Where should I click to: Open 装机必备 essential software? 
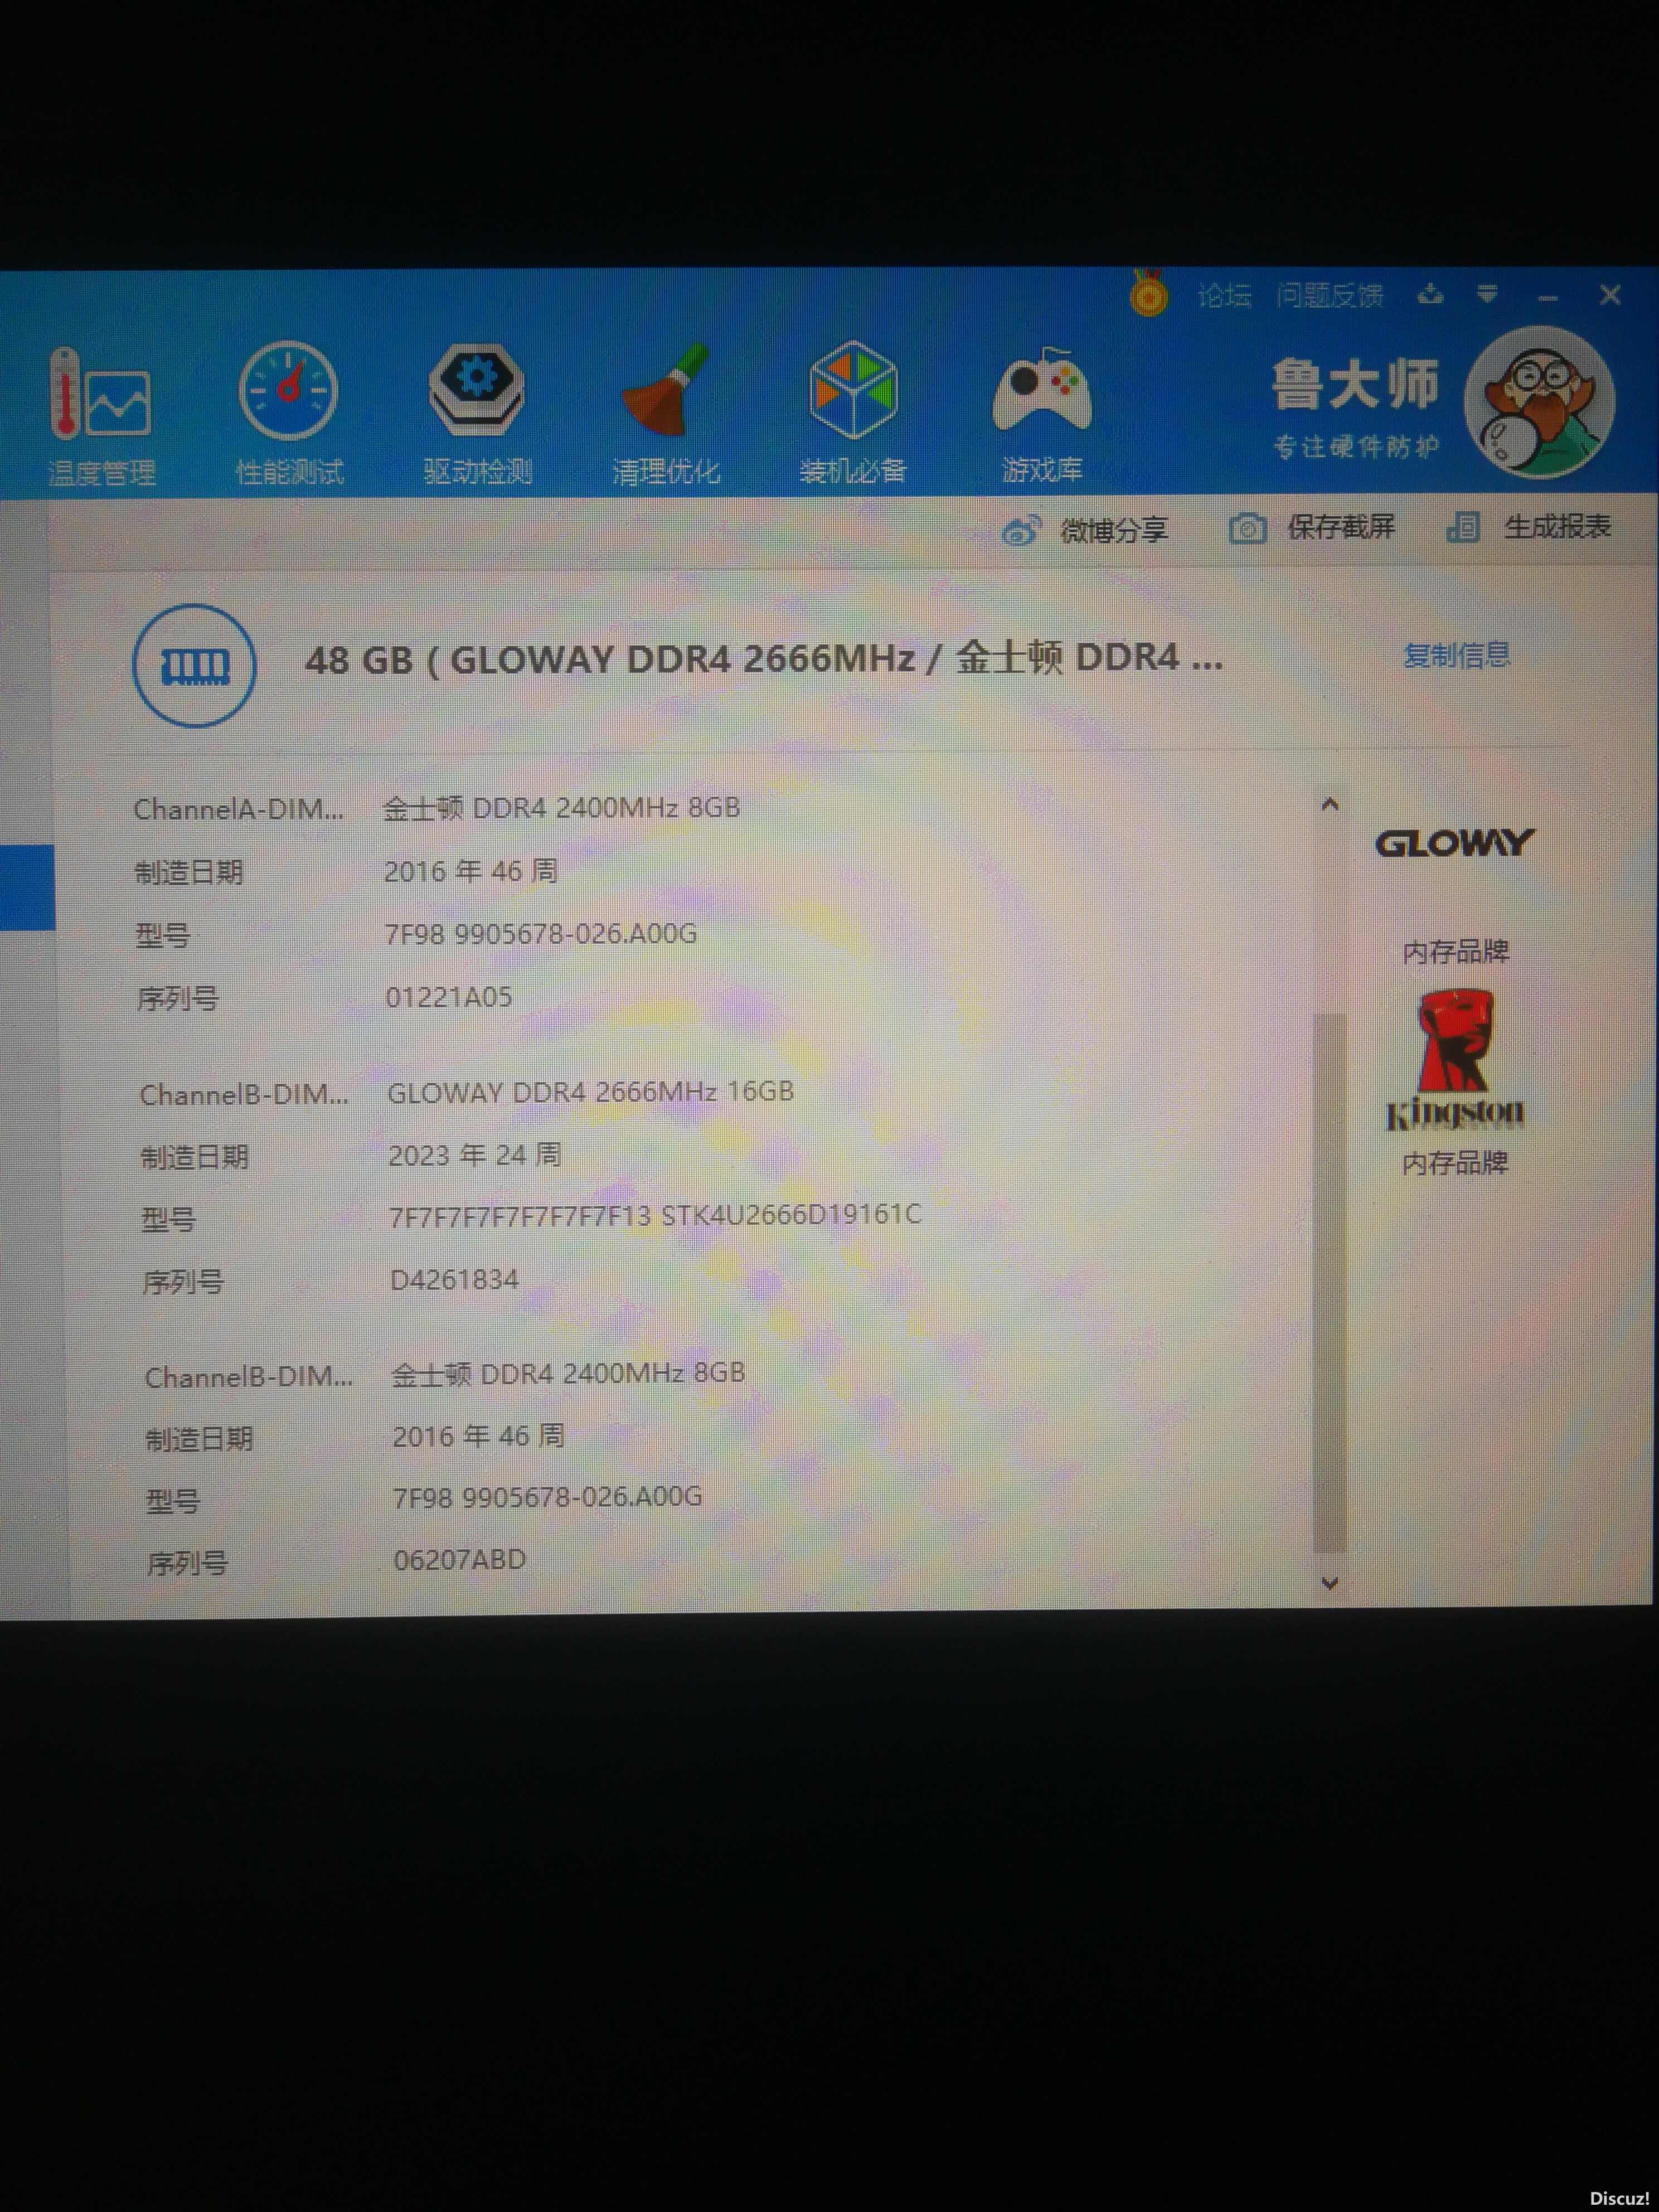[853, 412]
